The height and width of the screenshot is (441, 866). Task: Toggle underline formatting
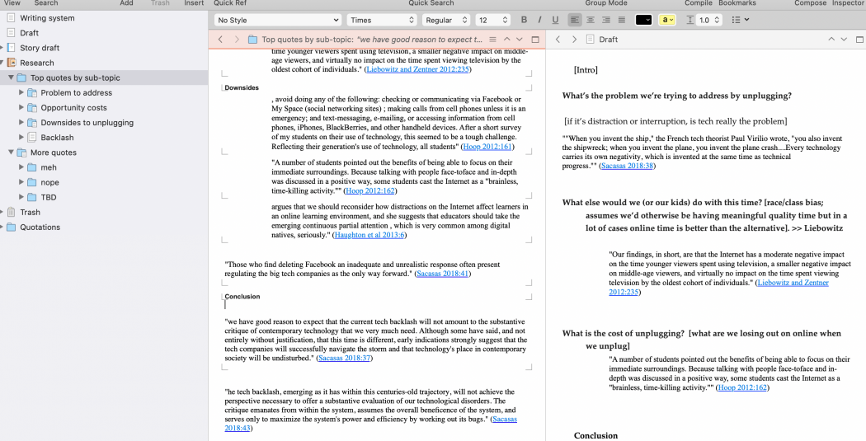[x=555, y=20]
